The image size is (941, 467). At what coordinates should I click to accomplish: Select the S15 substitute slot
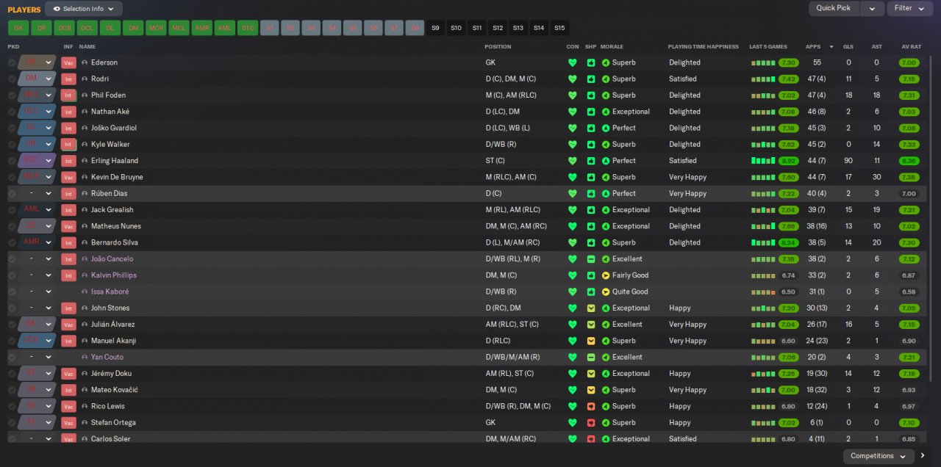(560, 28)
